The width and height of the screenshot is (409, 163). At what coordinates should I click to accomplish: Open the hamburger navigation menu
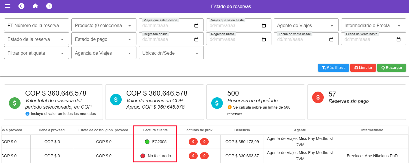point(8,6)
